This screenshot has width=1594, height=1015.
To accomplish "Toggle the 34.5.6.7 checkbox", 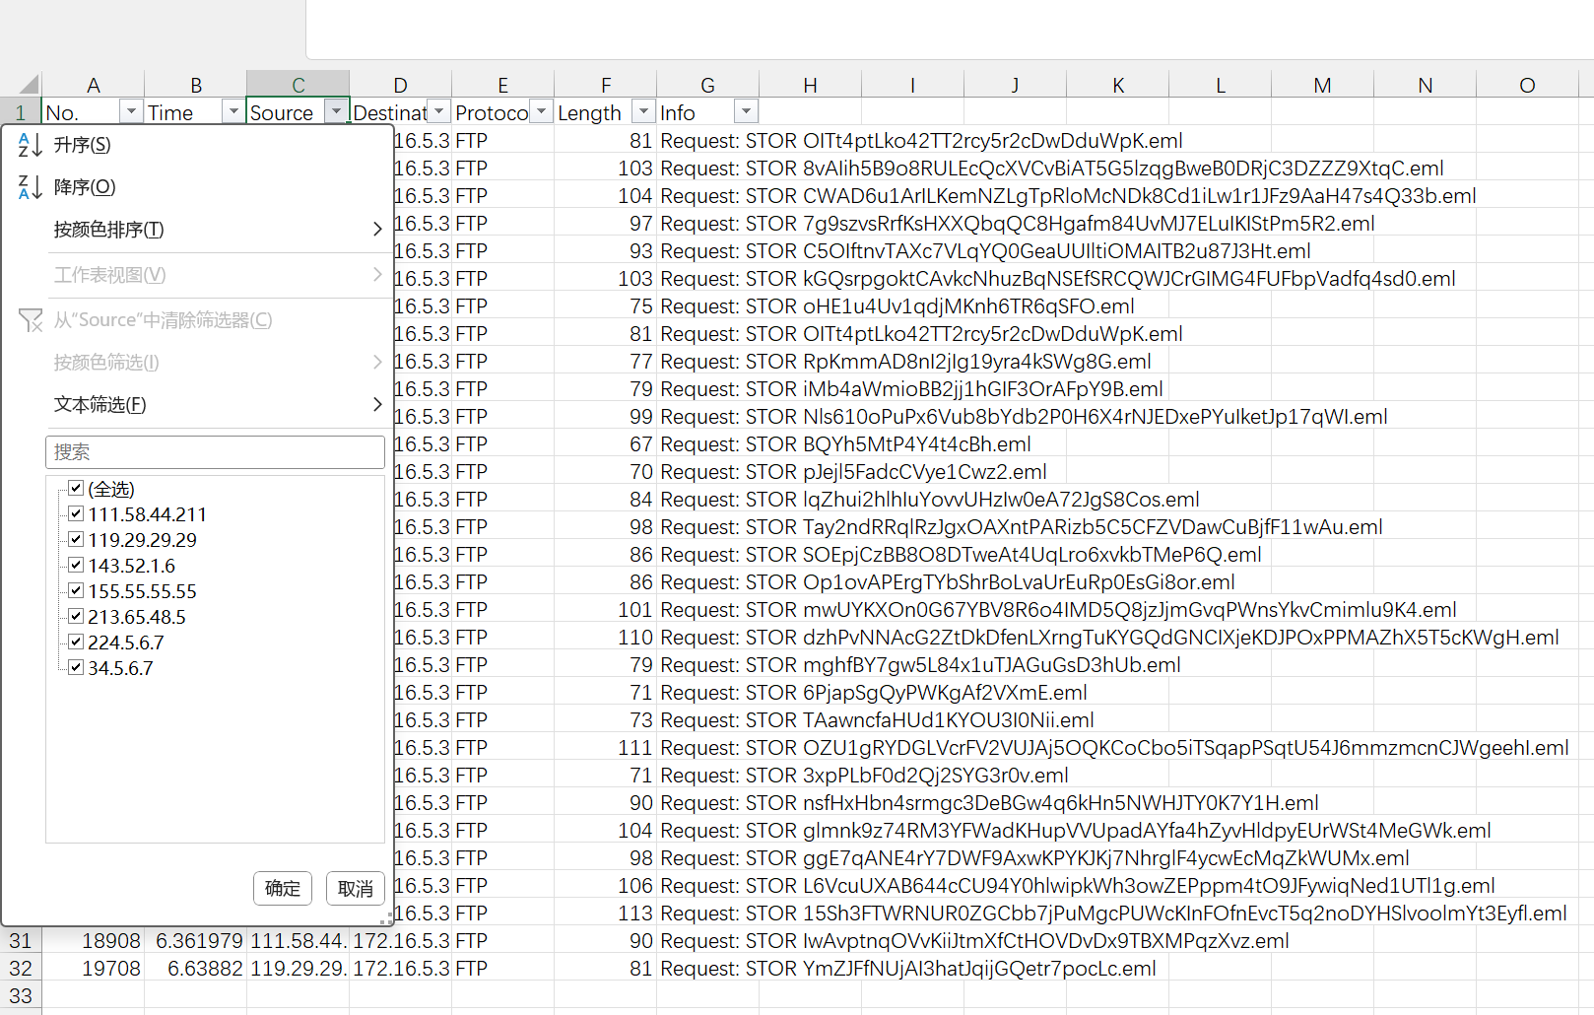I will 76,668.
